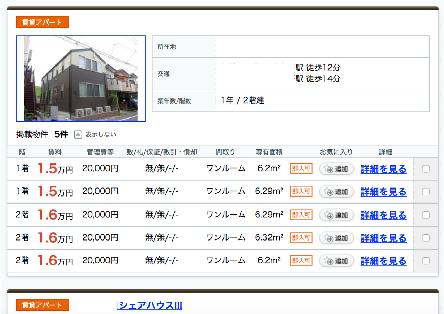This screenshot has height=314, width=444.
Task: Select checkbox for the 2階 6.29m² room
Action: point(426,215)
